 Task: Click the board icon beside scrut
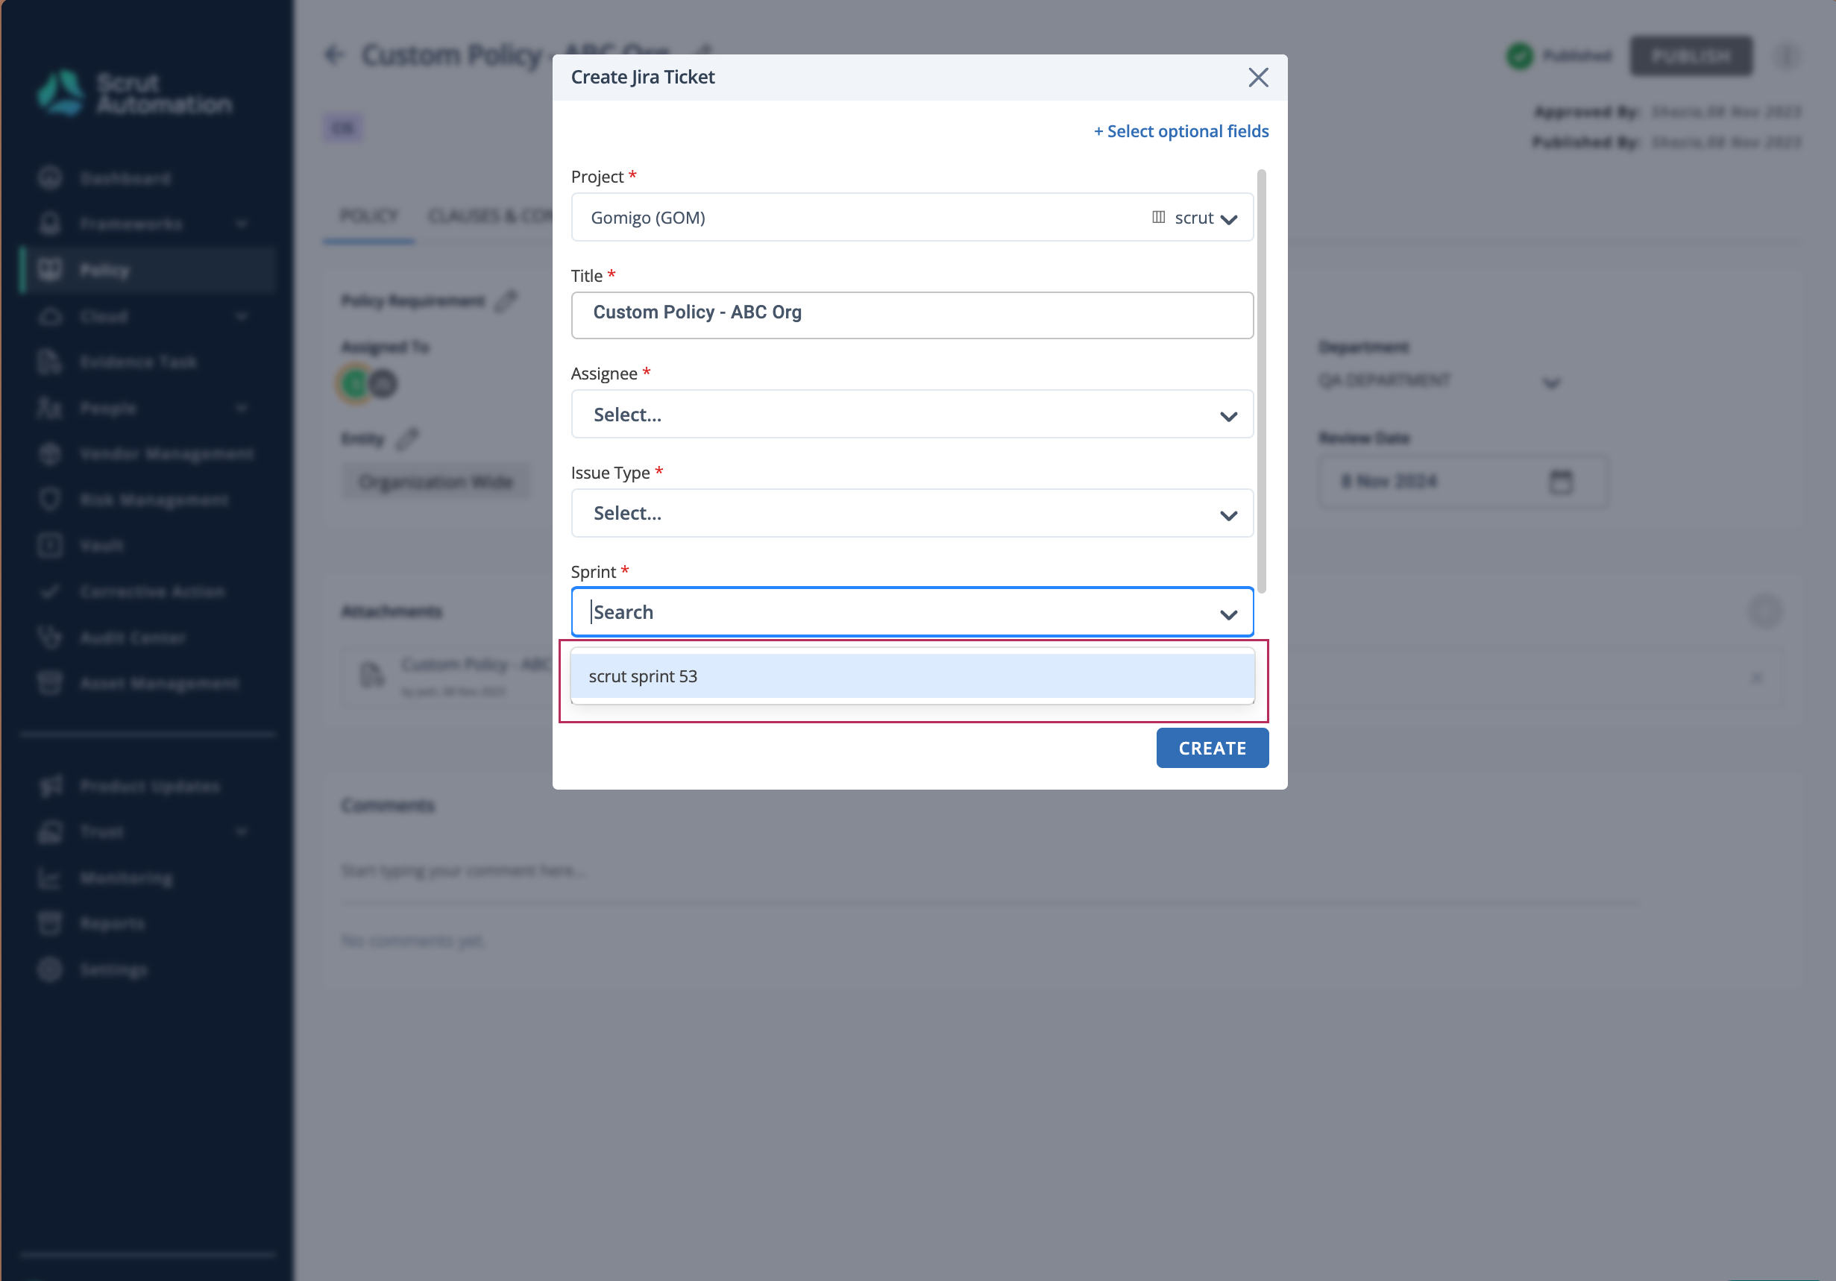click(x=1158, y=218)
